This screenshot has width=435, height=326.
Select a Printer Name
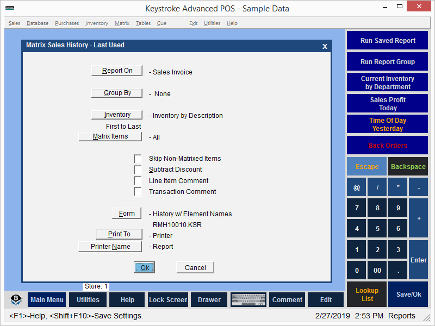pos(110,247)
